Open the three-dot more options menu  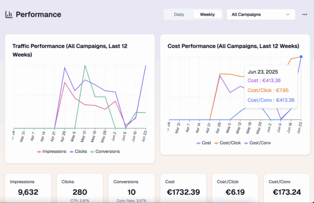pyautogui.click(x=305, y=15)
